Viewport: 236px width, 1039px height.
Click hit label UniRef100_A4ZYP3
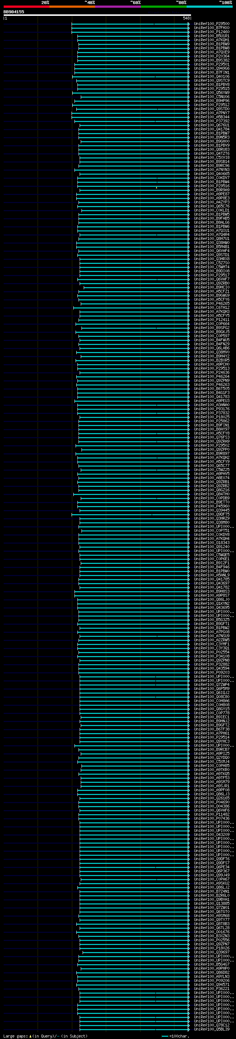point(211,202)
